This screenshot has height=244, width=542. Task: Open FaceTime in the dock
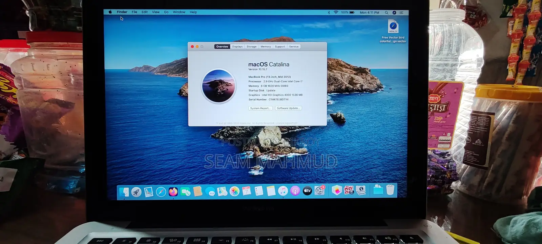click(185, 192)
